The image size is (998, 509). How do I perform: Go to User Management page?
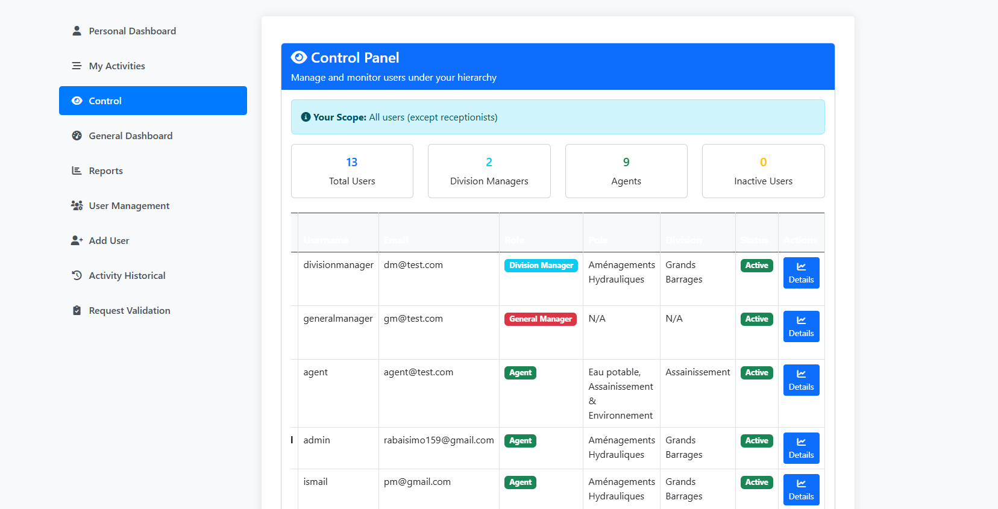(129, 205)
